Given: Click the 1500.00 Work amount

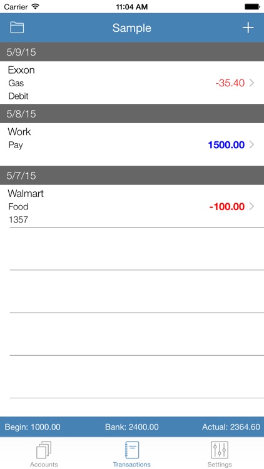Looking at the screenshot, I should (226, 145).
